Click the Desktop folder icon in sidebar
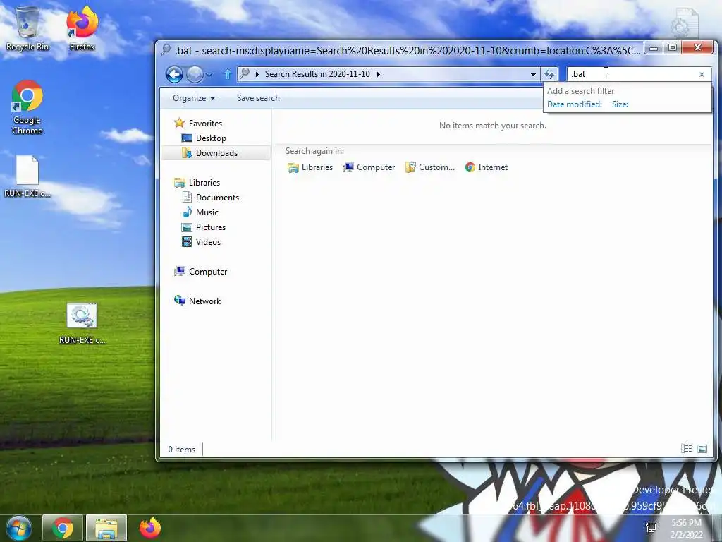Viewport: 722px width, 542px height. [x=186, y=138]
